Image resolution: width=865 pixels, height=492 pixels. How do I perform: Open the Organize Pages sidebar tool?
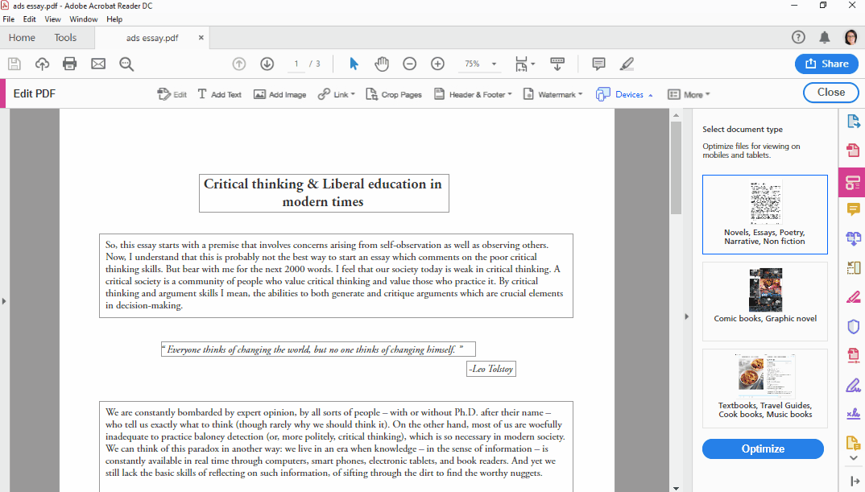(x=853, y=268)
